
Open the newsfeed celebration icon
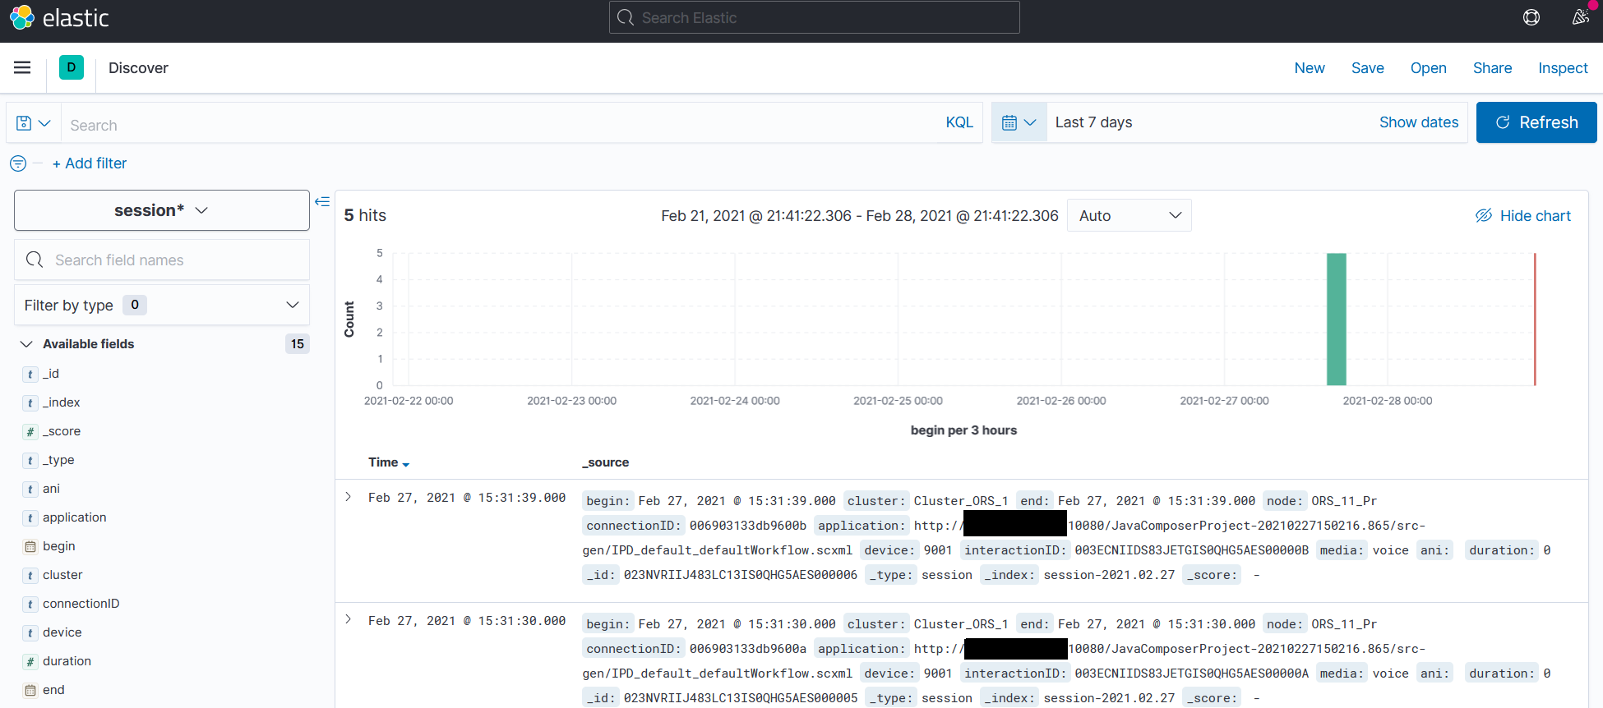pos(1580,17)
